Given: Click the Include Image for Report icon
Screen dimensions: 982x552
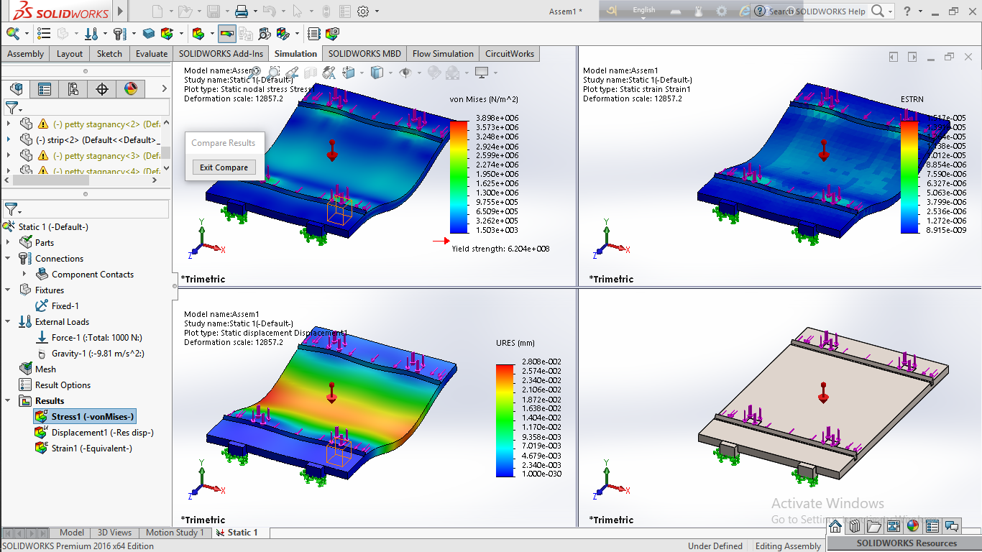Looking at the screenshot, I should click(332, 34).
